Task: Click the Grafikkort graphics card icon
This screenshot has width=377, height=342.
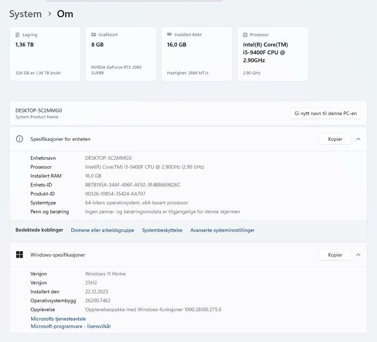Action: point(94,35)
